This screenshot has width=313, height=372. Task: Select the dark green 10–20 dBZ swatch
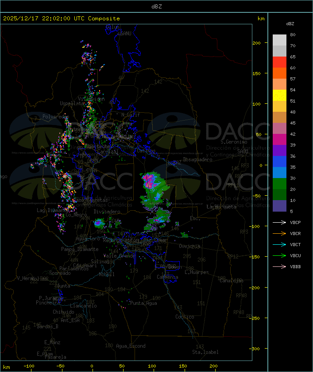[279, 195]
